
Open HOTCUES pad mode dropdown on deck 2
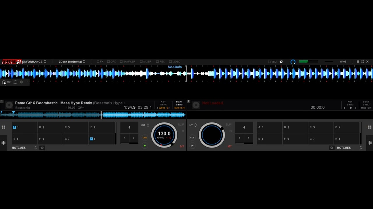point(349,147)
